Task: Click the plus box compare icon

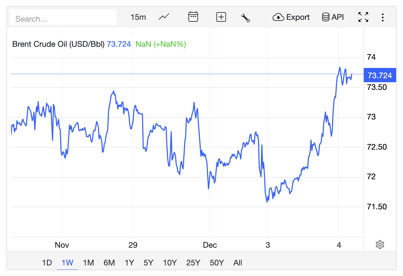Action: [221, 17]
